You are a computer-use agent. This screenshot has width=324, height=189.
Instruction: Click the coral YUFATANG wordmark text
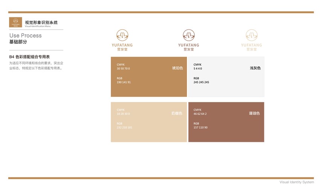[189, 45]
